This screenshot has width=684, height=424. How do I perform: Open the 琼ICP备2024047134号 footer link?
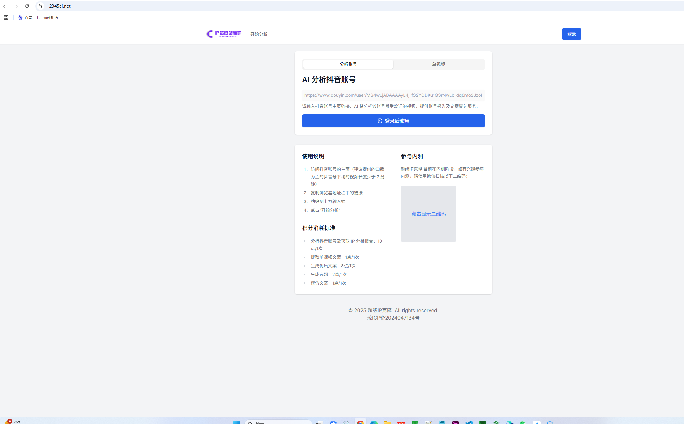pos(393,318)
